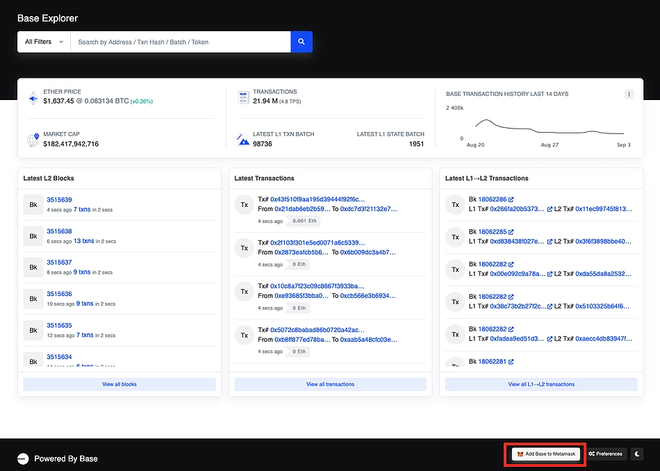Viewport: 660px width, 471px height.
Task: Click Add Base to Metamask button
Action: tap(546, 454)
